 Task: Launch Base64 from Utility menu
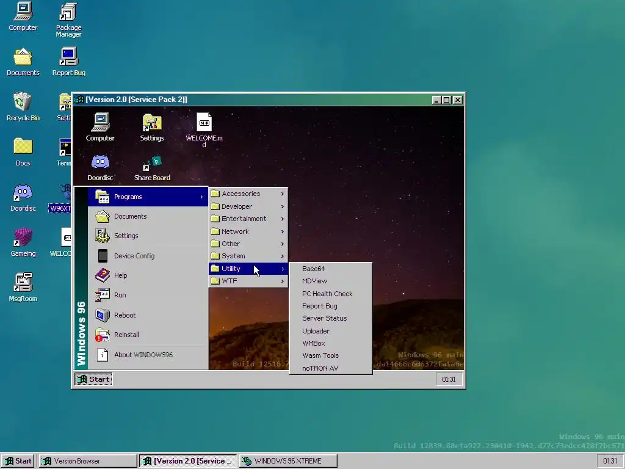(x=331, y=269)
